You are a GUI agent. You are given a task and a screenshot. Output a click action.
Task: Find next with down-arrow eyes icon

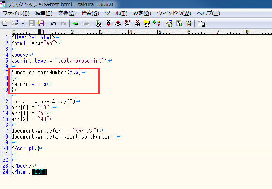coord(108,23)
